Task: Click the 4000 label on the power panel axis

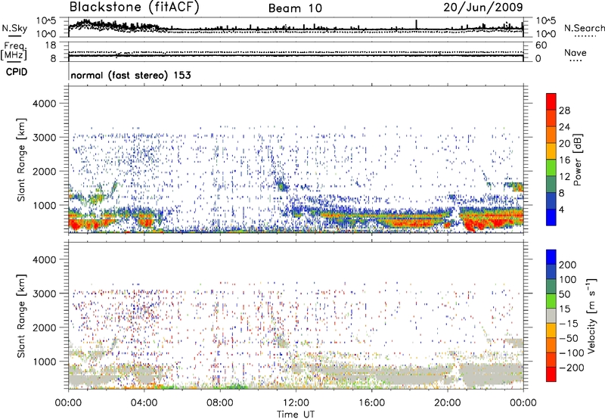Action: point(44,104)
